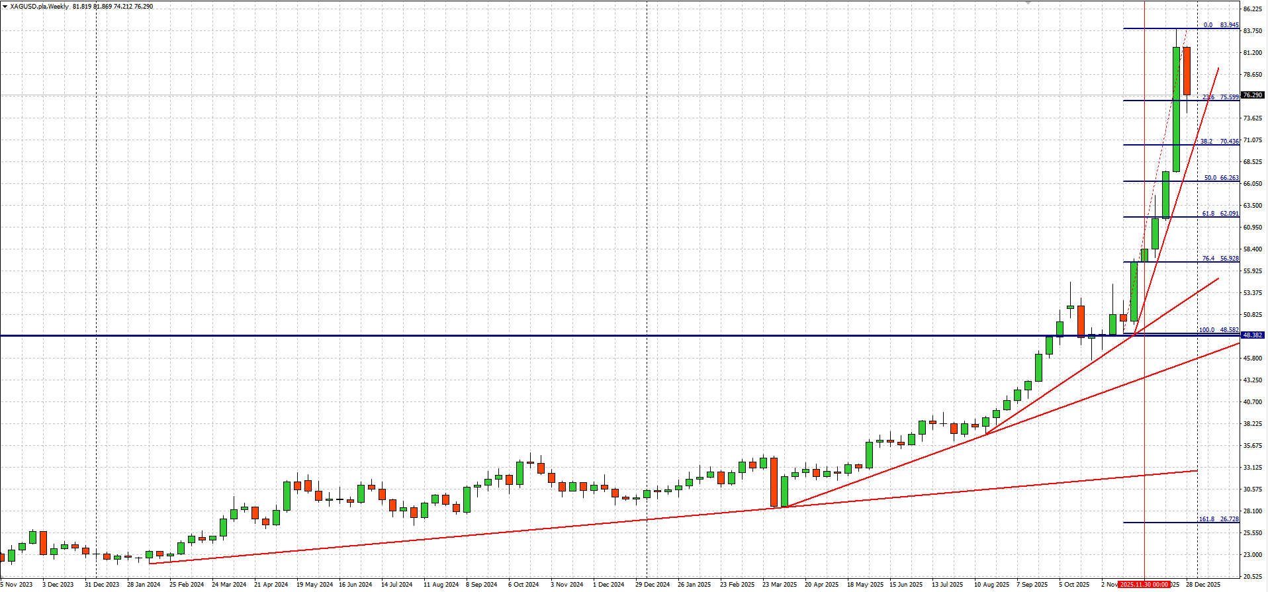Screen dimensions: 1268x592
Task: Select the black 76.290 current price tag
Action: click(1253, 95)
